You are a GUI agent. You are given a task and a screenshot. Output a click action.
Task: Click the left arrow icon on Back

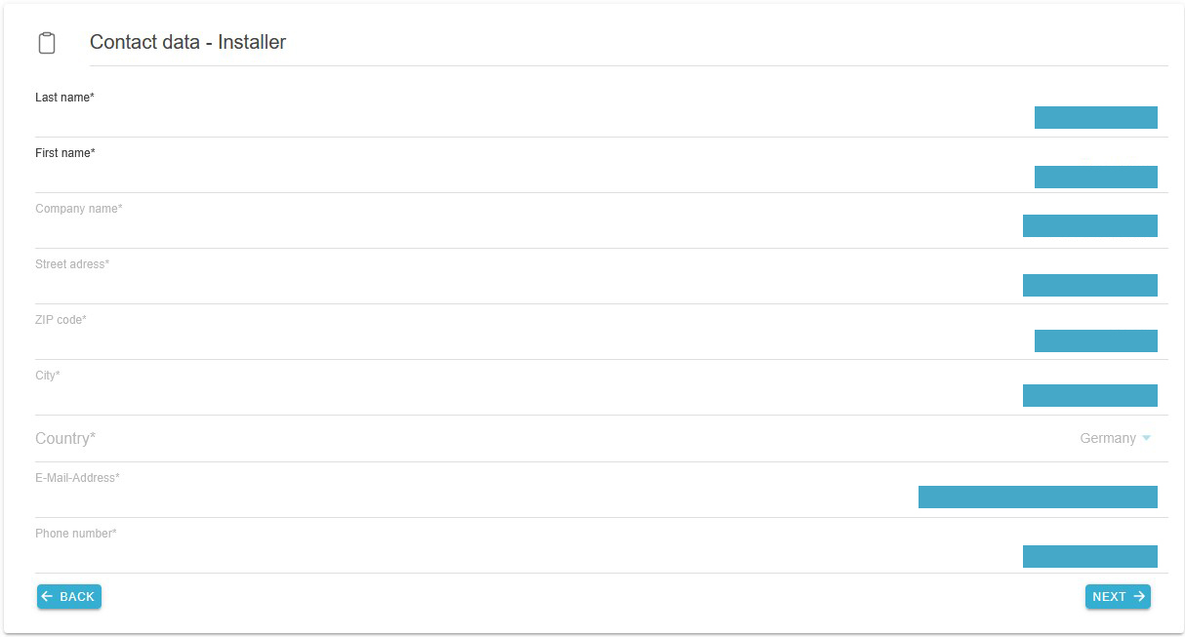point(48,597)
